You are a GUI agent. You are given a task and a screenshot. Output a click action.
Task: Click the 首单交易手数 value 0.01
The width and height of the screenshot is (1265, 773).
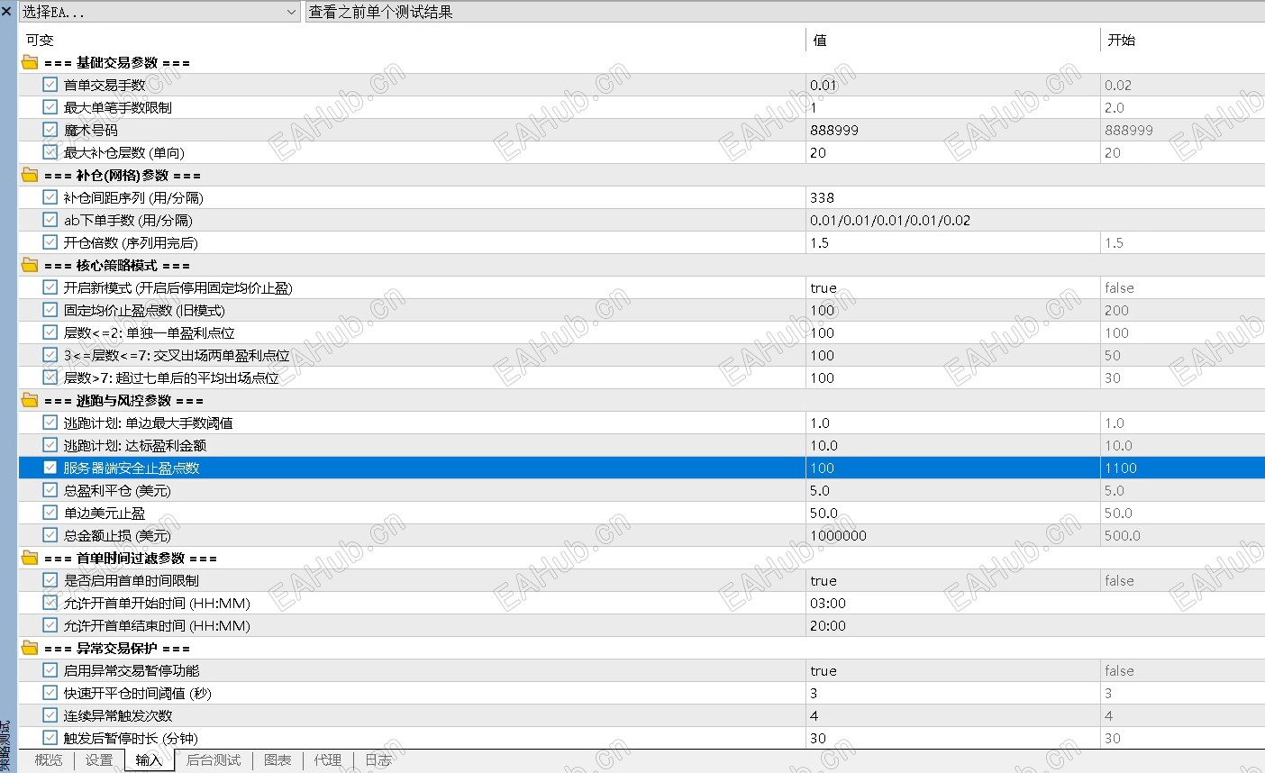pos(824,85)
